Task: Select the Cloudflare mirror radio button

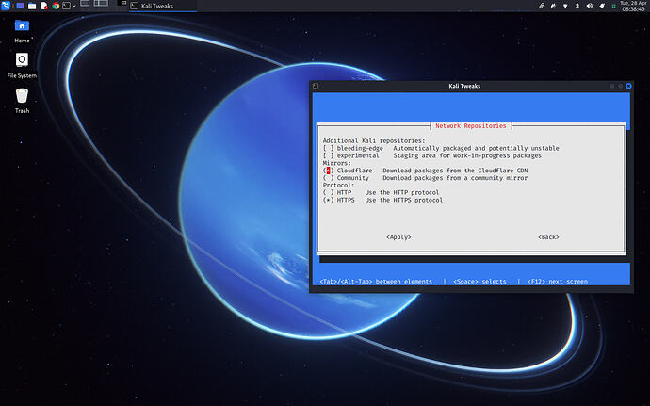Action: point(329,171)
